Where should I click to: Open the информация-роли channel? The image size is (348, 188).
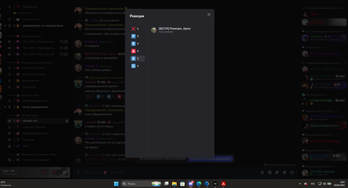tap(38, 101)
